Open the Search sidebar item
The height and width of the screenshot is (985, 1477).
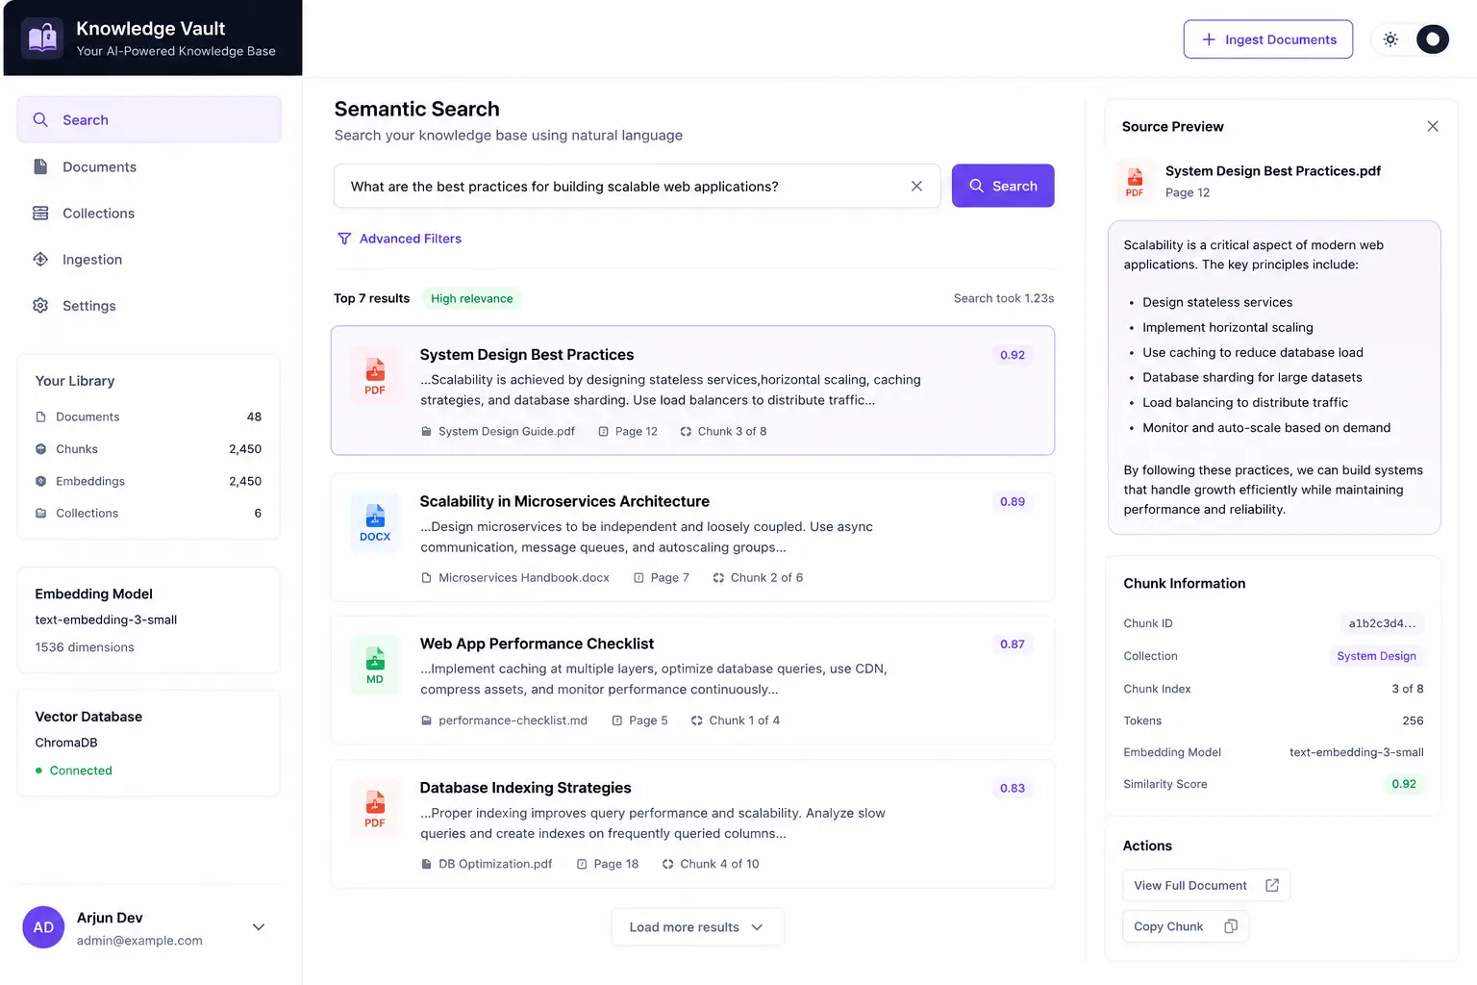pyautogui.click(x=149, y=120)
